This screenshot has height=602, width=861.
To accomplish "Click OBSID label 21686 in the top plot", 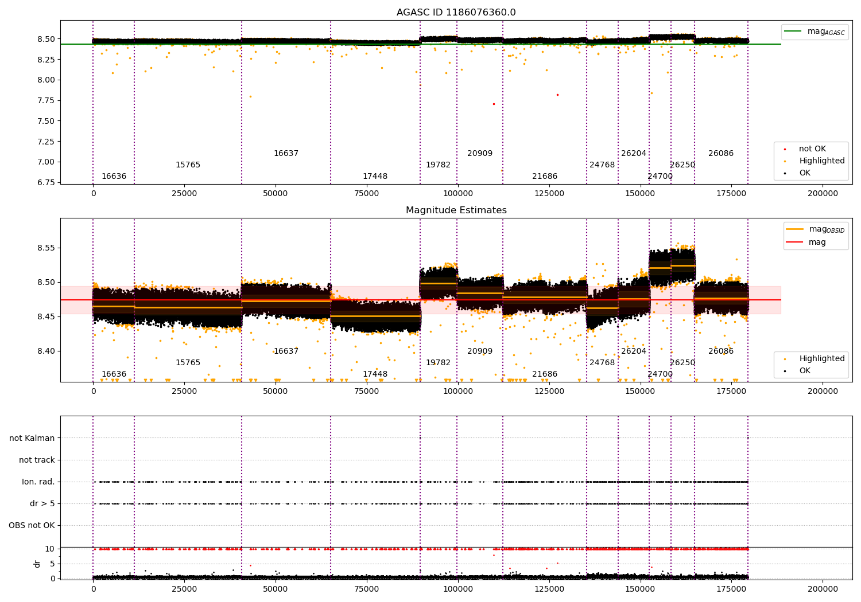I will [x=545, y=177].
